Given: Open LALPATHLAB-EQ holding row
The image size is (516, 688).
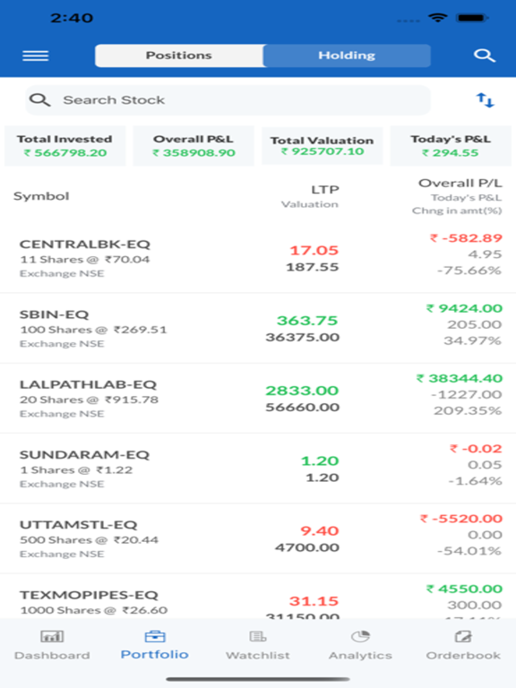Looking at the screenshot, I should click(258, 399).
